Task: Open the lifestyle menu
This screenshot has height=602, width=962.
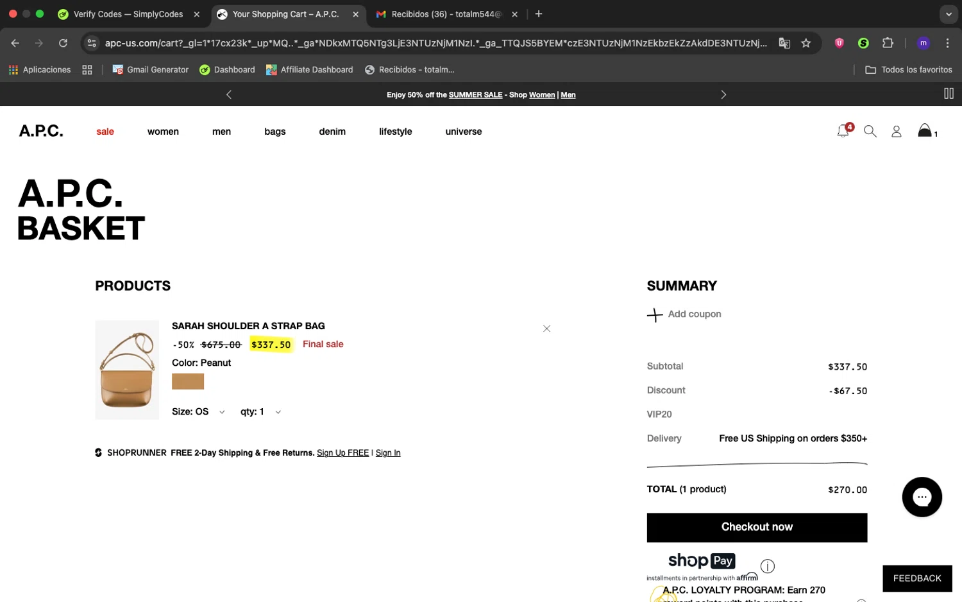Action: pyautogui.click(x=395, y=132)
